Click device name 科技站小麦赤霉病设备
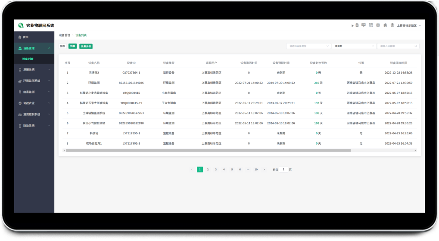Screen dimensions: 439x241 coord(94,93)
